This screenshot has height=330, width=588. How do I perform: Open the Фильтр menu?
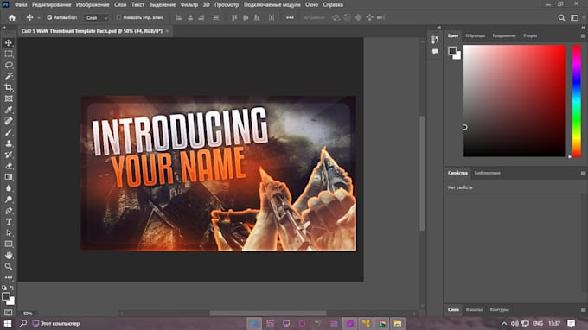pyautogui.click(x=189, y=5)
